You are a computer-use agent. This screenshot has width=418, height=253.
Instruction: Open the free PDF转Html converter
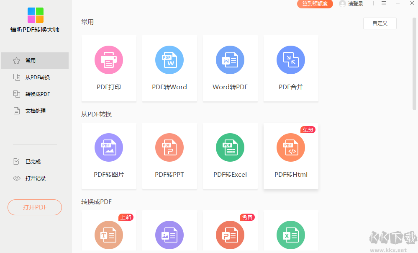coord(291,156)
